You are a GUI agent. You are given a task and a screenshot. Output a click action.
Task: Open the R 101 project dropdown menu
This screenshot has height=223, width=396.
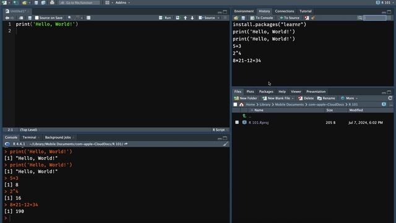tap(385, 2)
